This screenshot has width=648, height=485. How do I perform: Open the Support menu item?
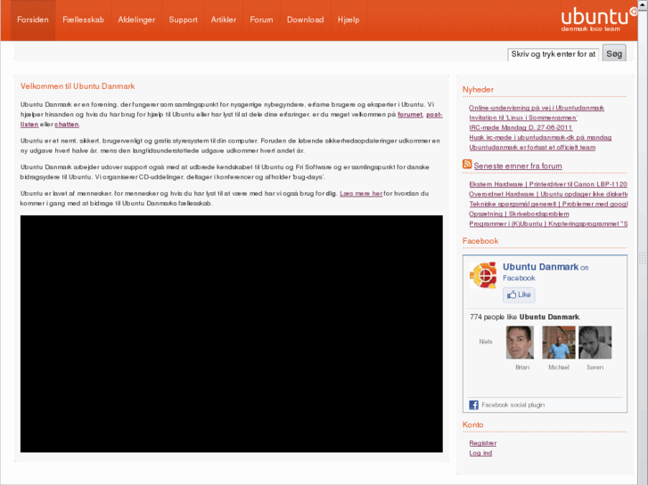pos(183,20)
